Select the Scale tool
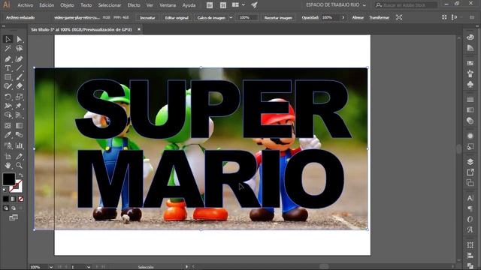This screenshot has height=270, width=481. [20, 97]
